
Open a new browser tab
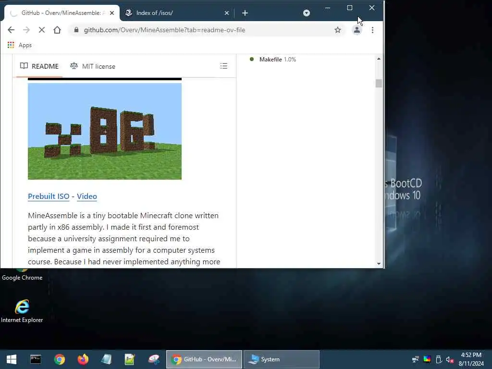(245, 13)
